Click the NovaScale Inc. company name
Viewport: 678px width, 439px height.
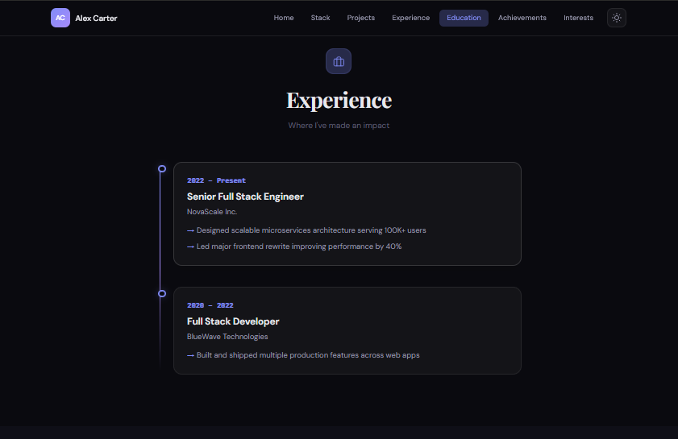[212, 212]
